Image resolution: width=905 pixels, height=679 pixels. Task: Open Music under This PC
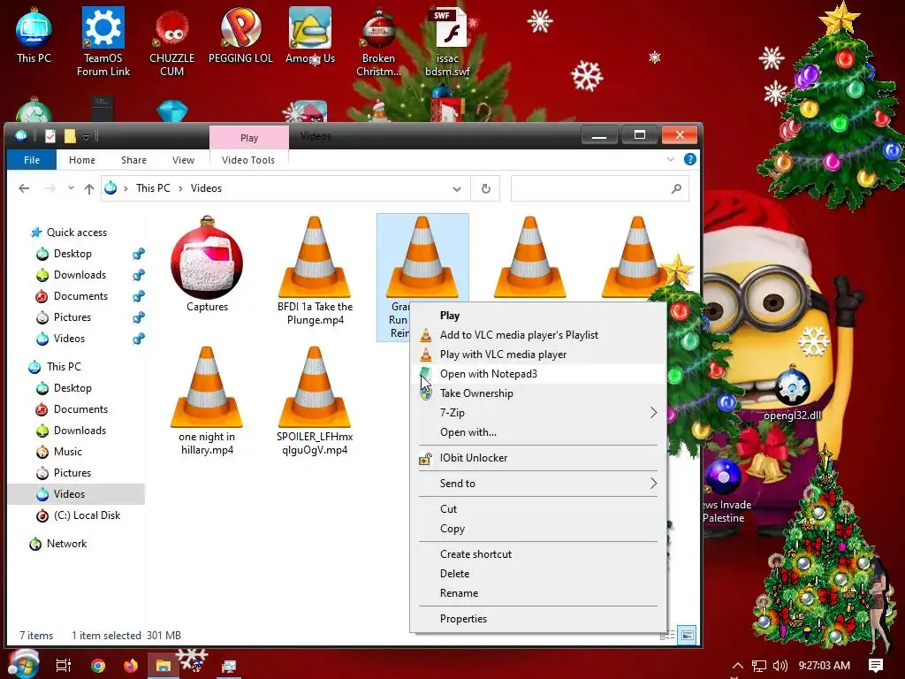coord(67,452)
